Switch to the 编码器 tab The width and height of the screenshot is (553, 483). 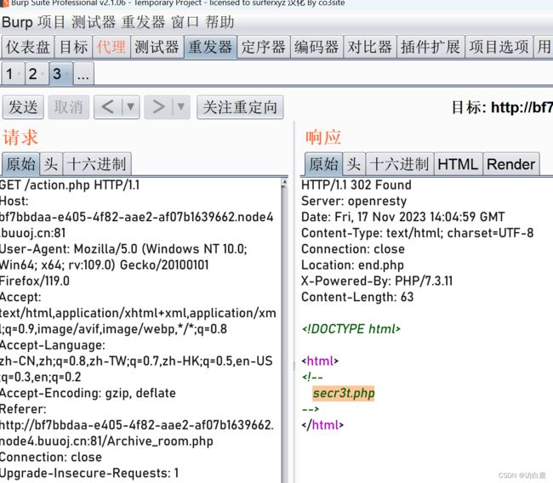coord(316,47)
